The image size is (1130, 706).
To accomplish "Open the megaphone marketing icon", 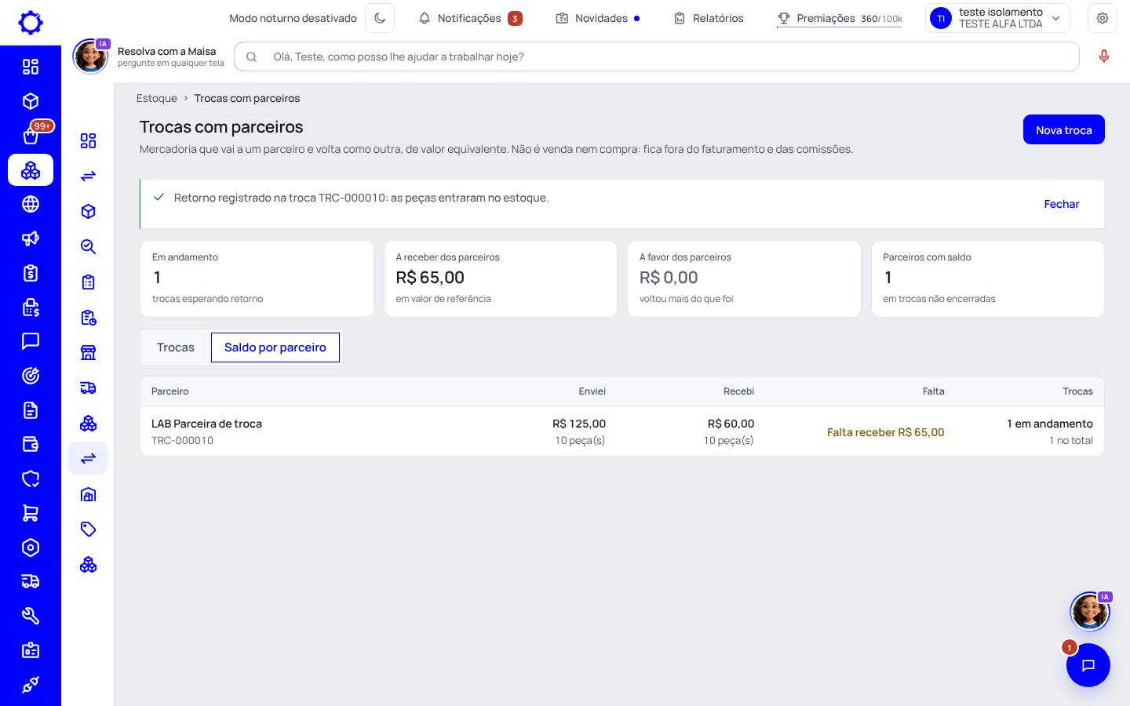I will coord(31,238).
